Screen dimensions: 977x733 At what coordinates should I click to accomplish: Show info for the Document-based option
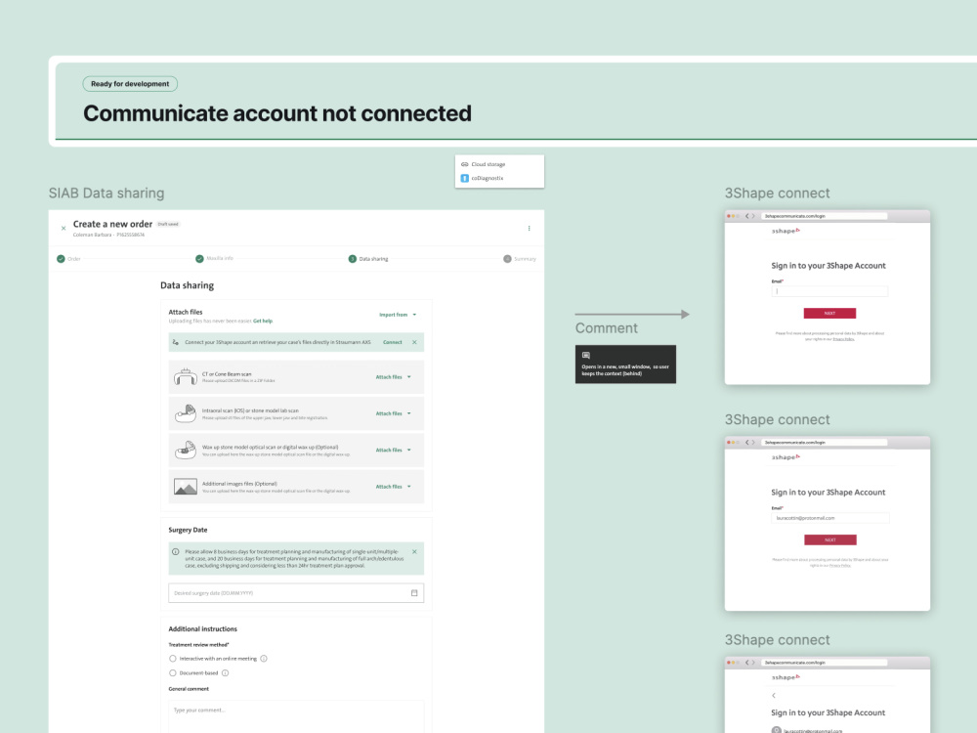(226, 673)
